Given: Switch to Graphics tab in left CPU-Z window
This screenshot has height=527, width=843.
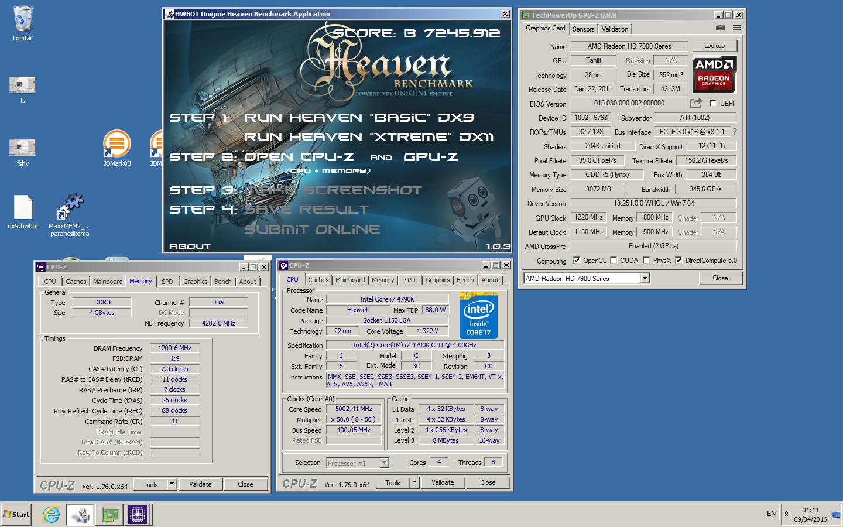Looking at the screenshot, I should (x=195, y=282).
